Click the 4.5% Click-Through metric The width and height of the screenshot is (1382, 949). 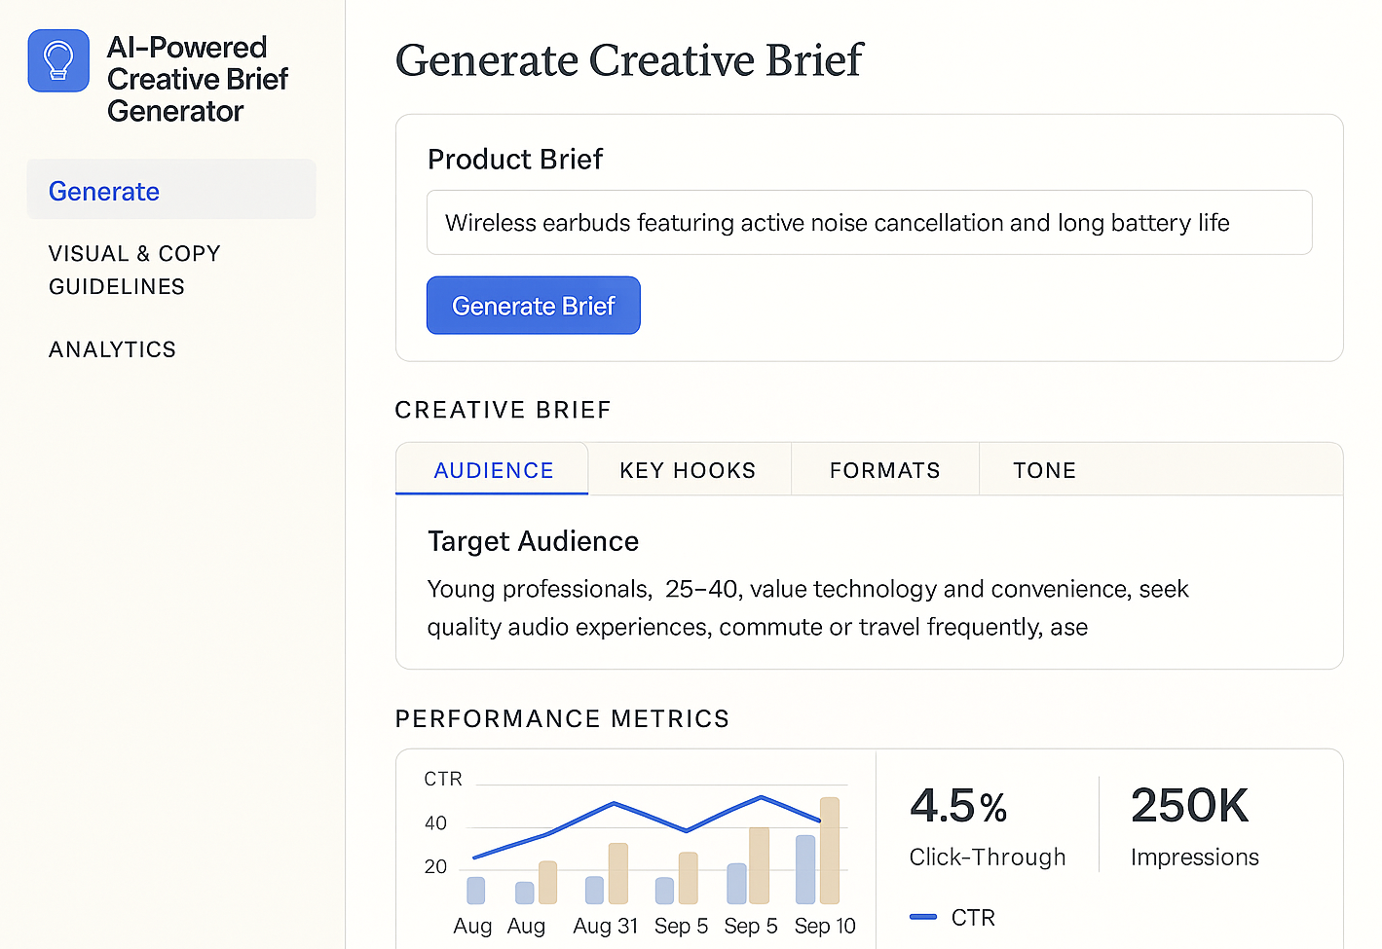[x=987, y=824]
